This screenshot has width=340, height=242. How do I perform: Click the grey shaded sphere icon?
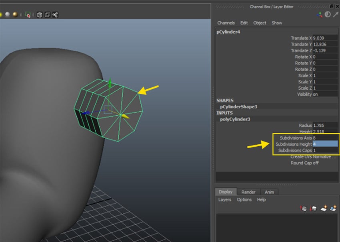pyautogui.click(x=7, y=15)
